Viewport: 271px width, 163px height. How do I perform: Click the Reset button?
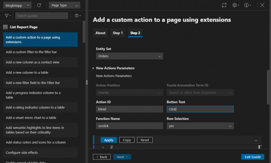point(145,140)
